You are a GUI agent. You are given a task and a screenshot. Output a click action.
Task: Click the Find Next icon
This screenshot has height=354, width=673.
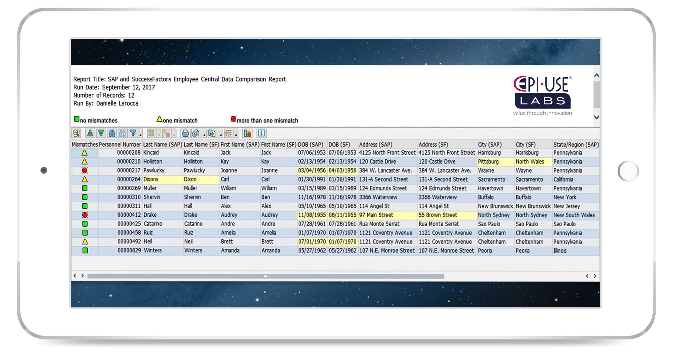click(x=123, y=133)
